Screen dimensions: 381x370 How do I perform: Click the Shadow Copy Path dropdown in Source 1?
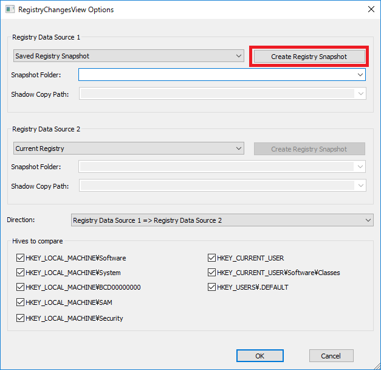pyautogui.click(x=222, y=94)
